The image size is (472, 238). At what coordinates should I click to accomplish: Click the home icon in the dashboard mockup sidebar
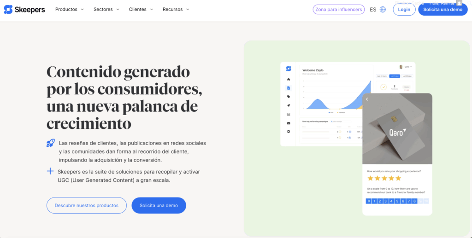(x=289, y=79)
